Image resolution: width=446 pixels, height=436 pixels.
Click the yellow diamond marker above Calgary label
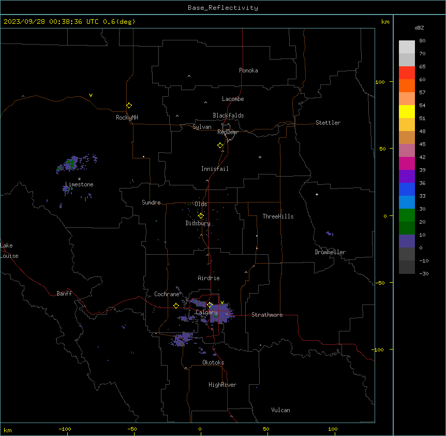pyautogui.click(x=210, y=305)
